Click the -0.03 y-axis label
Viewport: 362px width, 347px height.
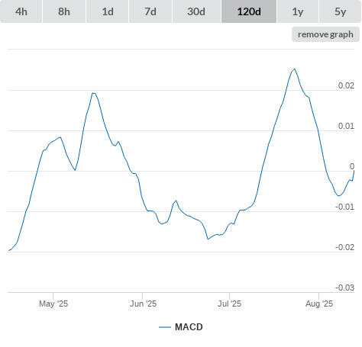point(345,288)
